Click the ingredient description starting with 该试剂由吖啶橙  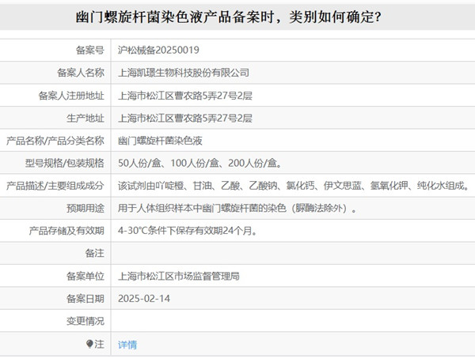click(x=293, y=186)
